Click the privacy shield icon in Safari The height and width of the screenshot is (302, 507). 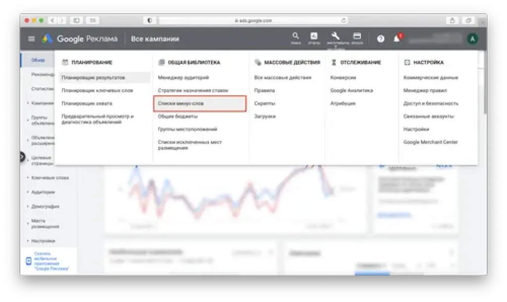click(x=150, y=20)
